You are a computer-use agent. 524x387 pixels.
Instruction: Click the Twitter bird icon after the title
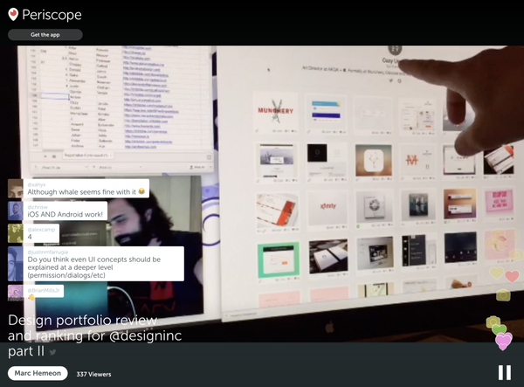click(52, 352)
